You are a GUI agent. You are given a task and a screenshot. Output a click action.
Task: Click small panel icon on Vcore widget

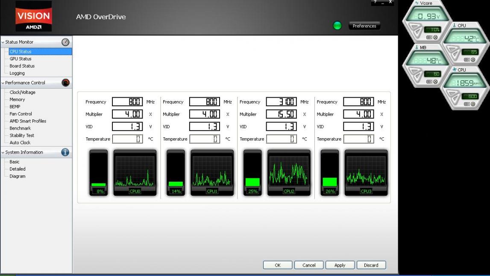click(x=429, y=37)
